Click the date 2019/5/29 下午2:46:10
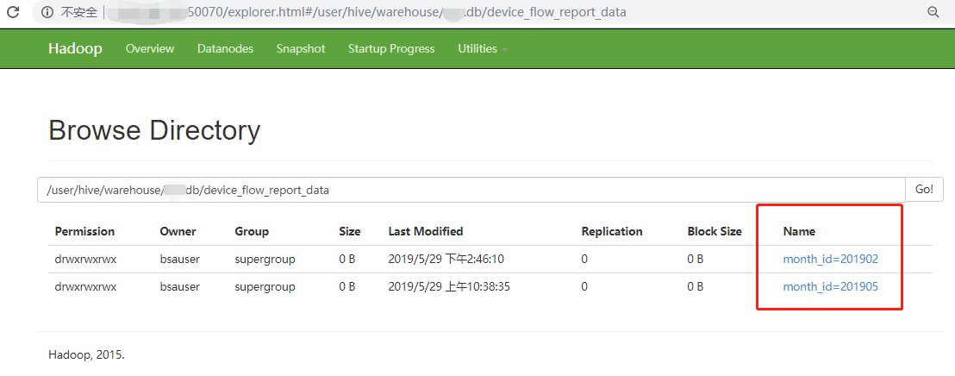Screen dimensions: 955x376 click(x=446, y=259)
